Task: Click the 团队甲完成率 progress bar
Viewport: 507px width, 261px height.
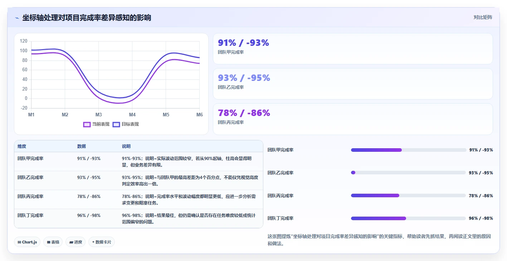Action: tap(408, 150)
